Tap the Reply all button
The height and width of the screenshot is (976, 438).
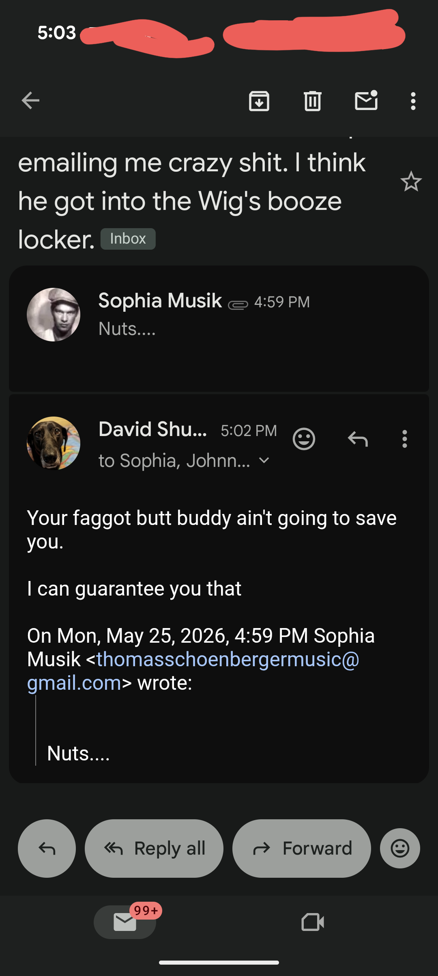pyautogui.click(x=154, y=848)
